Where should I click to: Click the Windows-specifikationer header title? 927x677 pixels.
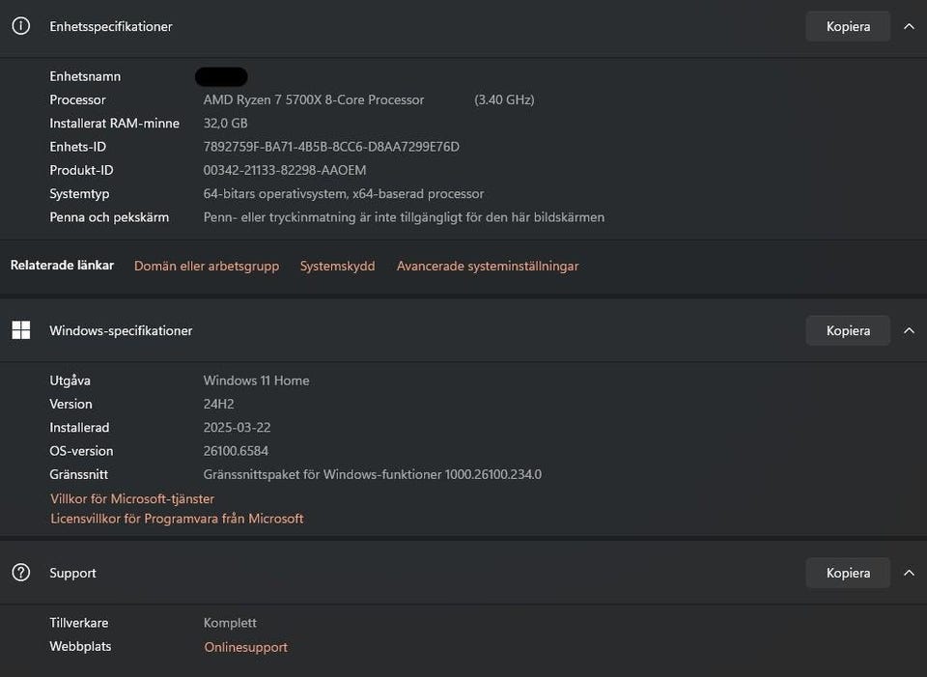[x=121, y=330]
